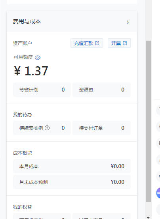Click the scrollbar down arrow
This screenshot has width=160, height=219.
pos(149,217)
